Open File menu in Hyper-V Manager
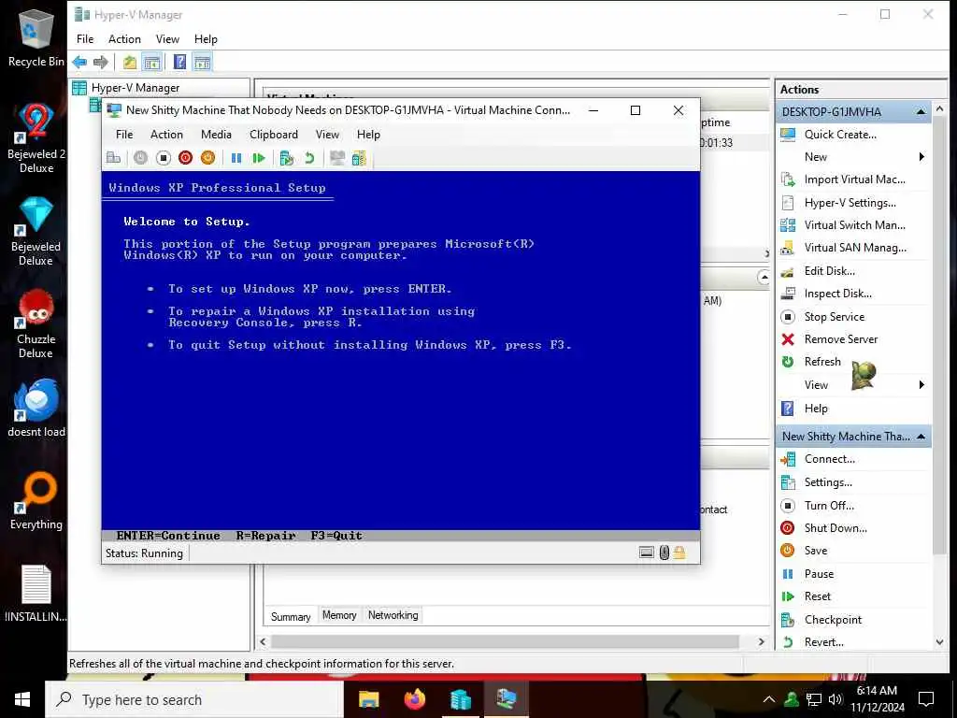Screen dimensions: 957x718 coord(85,39)
